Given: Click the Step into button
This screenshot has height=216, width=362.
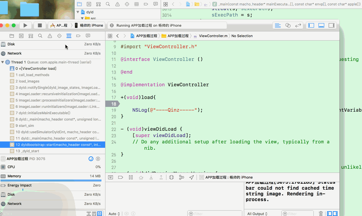Looking at the screenshot, I should point(151,177).
